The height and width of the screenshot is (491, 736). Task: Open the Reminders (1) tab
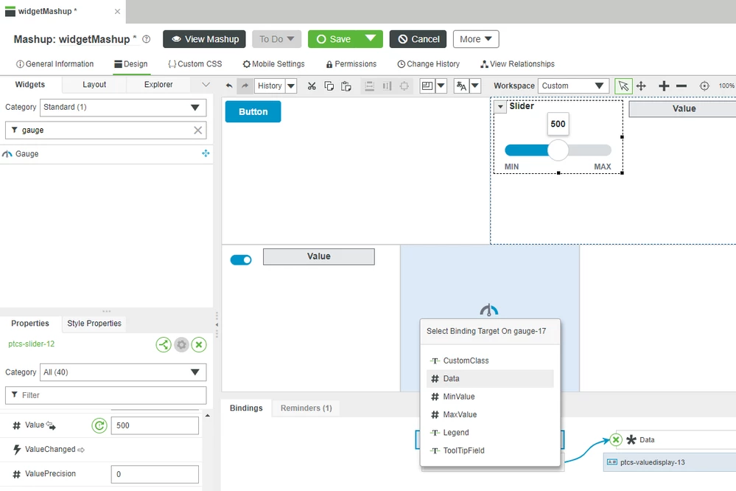tap(306, 408)
